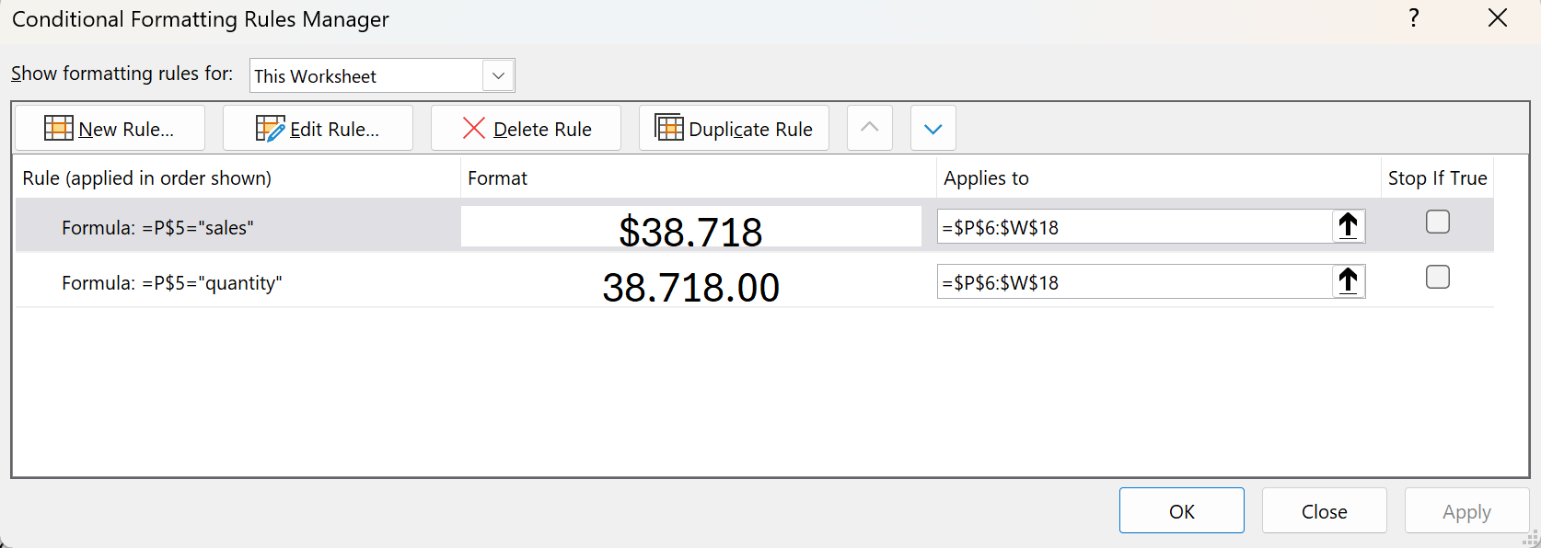Expand the Show formatting rules for dropdown
Screen dimensions: 1541x548
click(498, 75)
